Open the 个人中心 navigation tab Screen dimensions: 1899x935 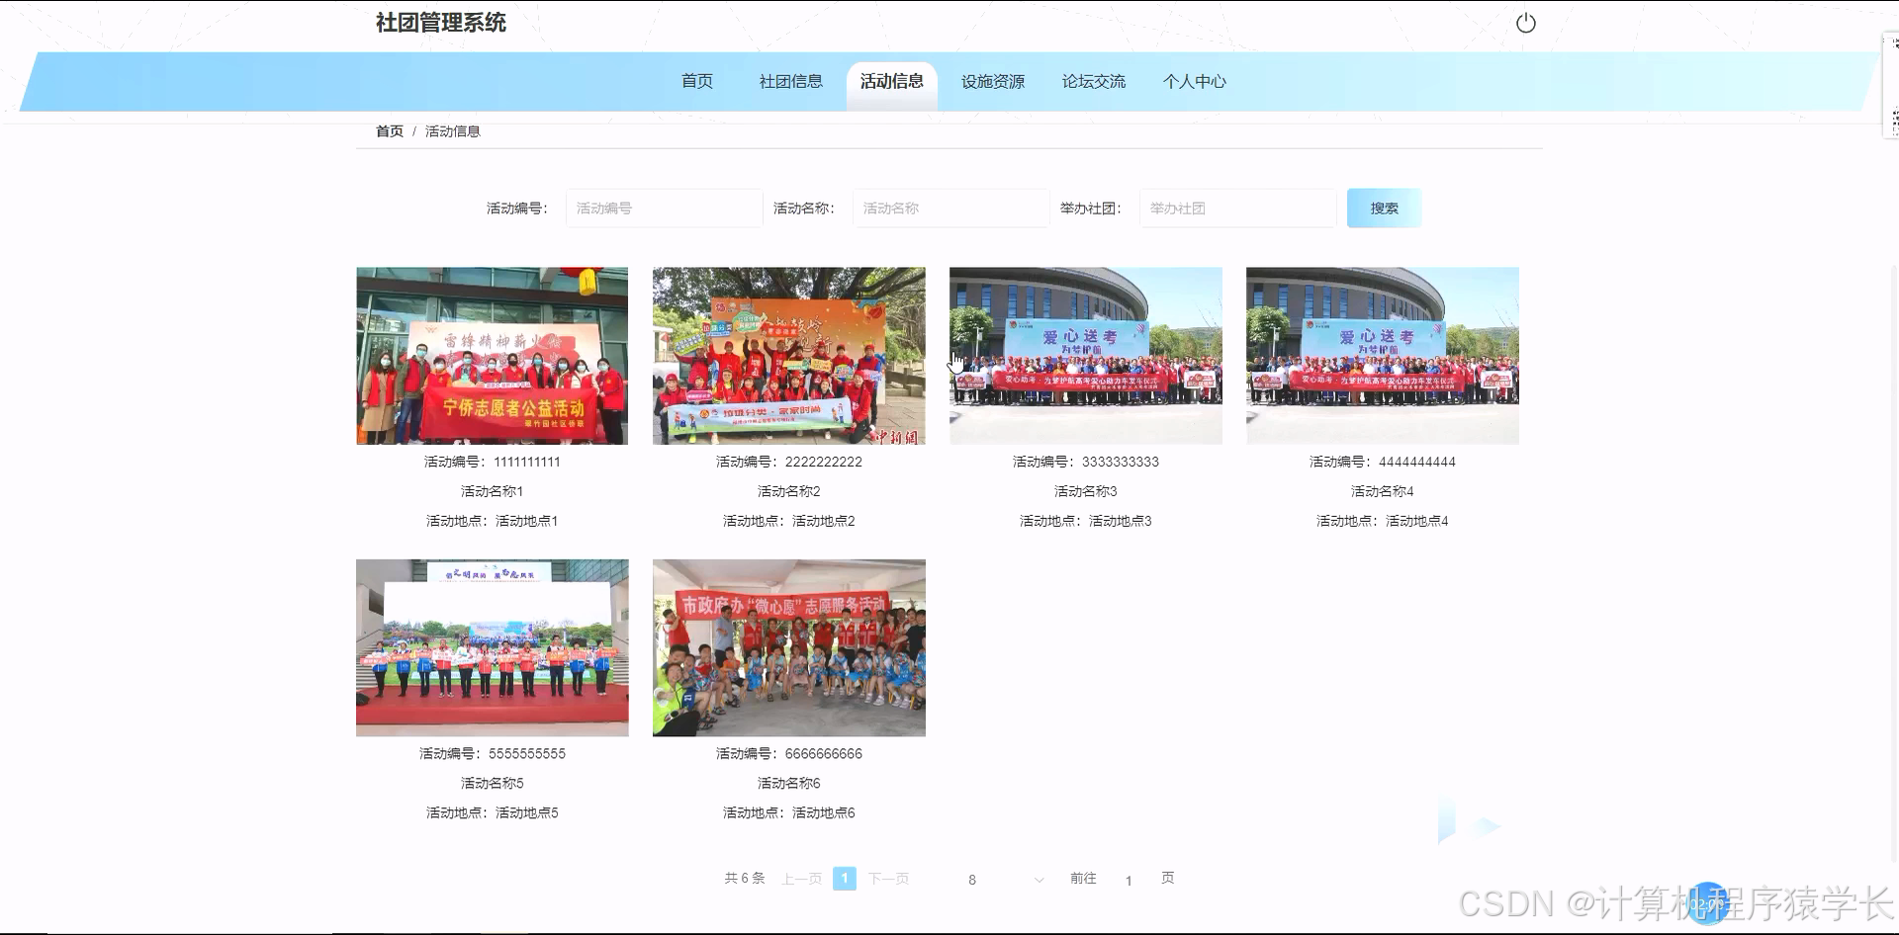click(x=1195, y=81)
